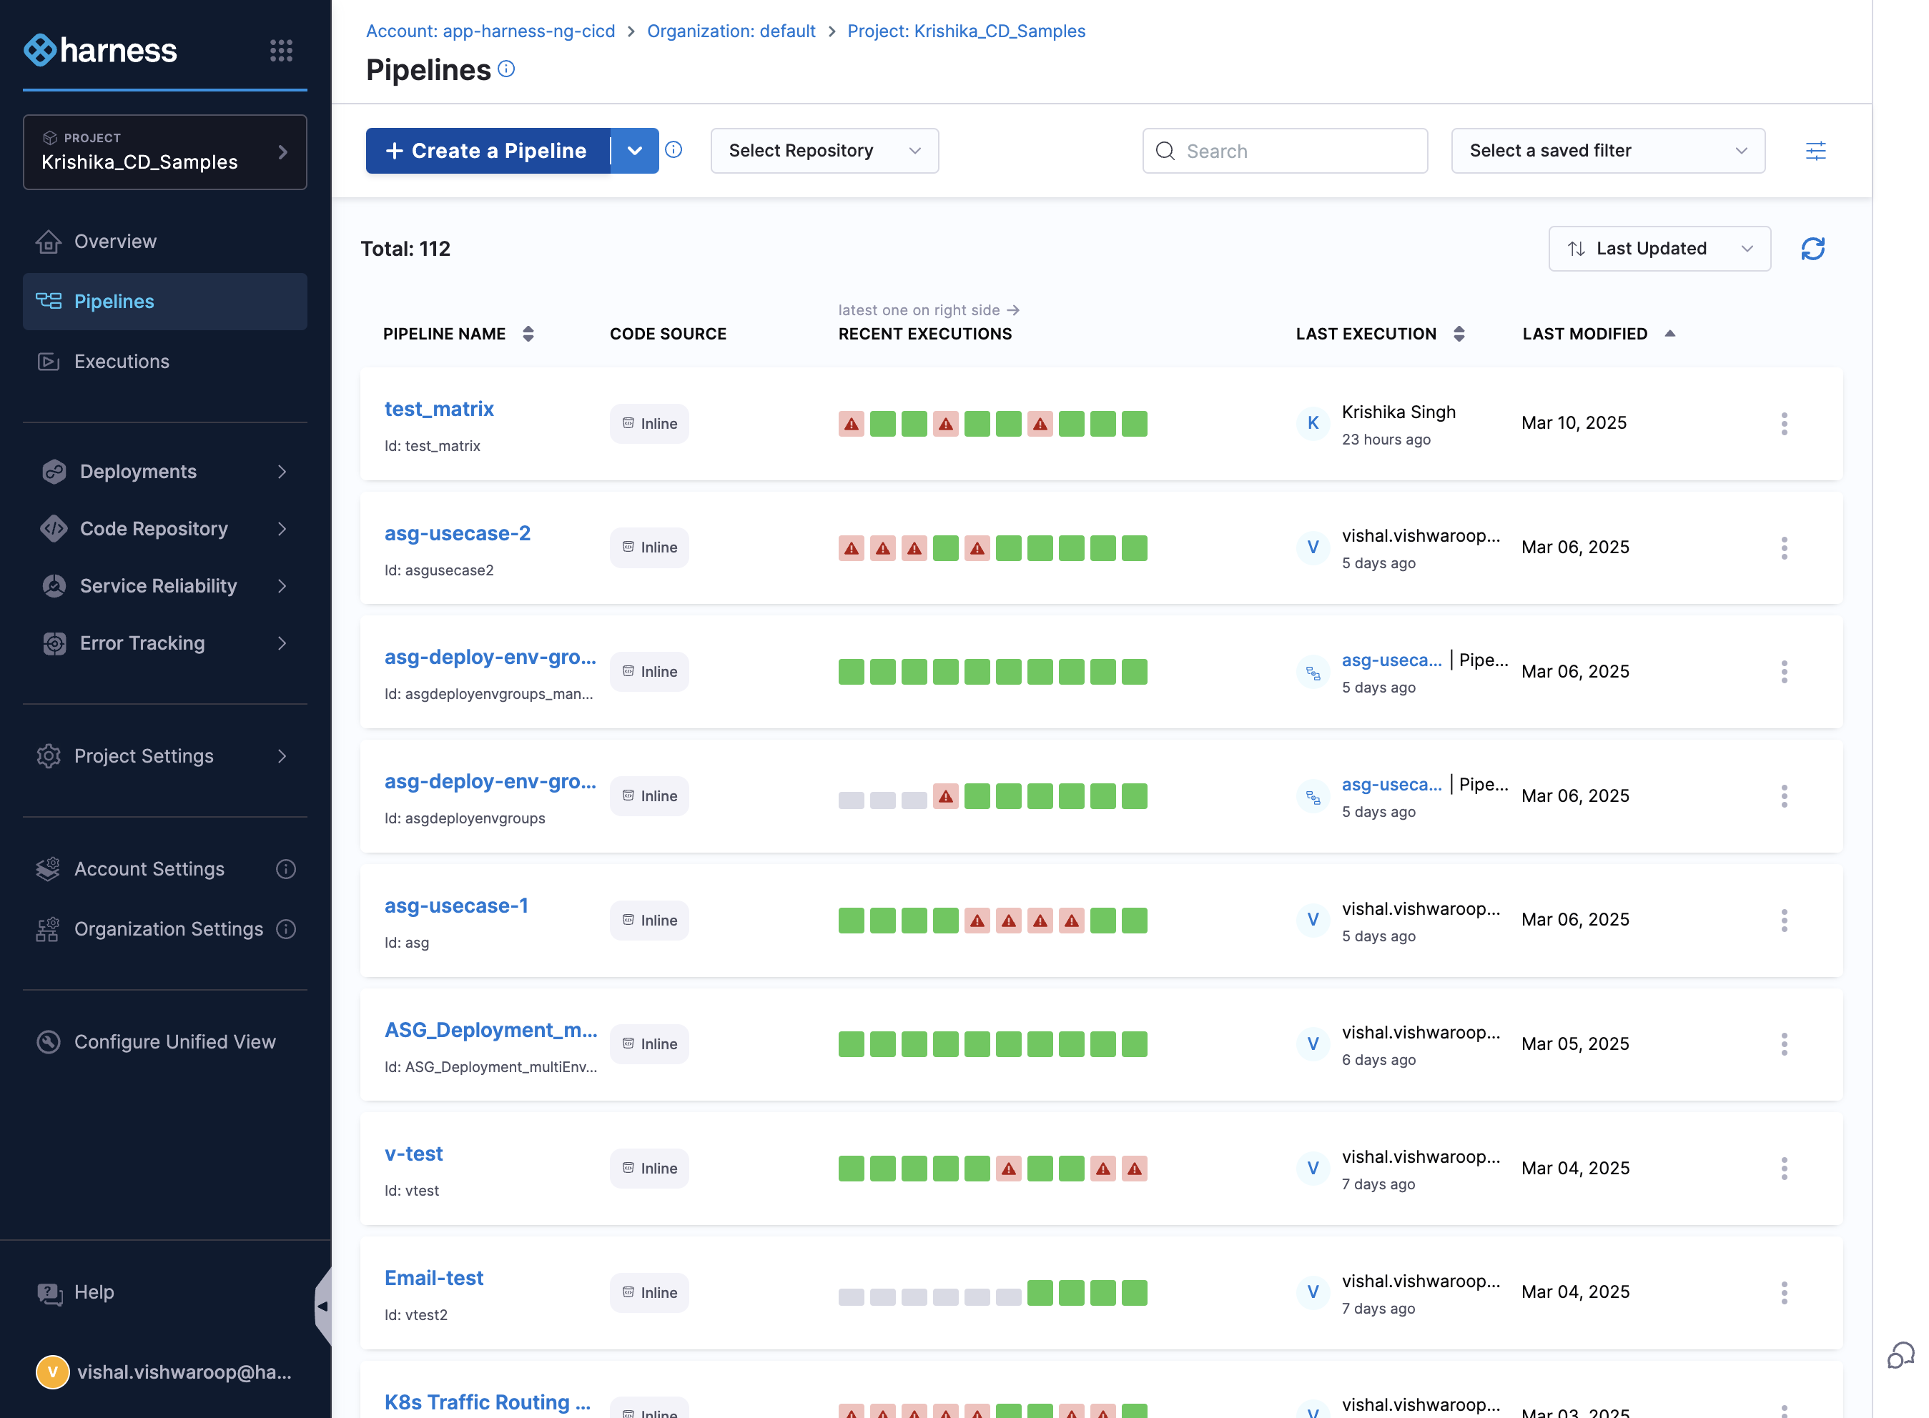Follow the Organization: default breadcrumb
This screenshot has height=1418, width=1929.
[731, 31]
